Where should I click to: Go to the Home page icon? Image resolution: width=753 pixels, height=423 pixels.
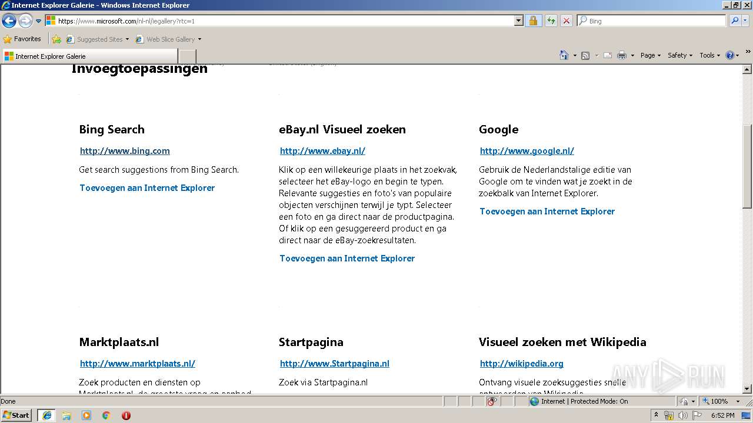pyautogui.click(x=564, y=55)
